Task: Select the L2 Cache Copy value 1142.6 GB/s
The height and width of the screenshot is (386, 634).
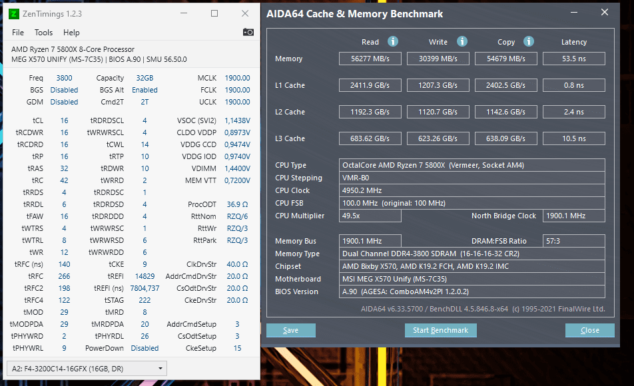Action: [506, 112]
